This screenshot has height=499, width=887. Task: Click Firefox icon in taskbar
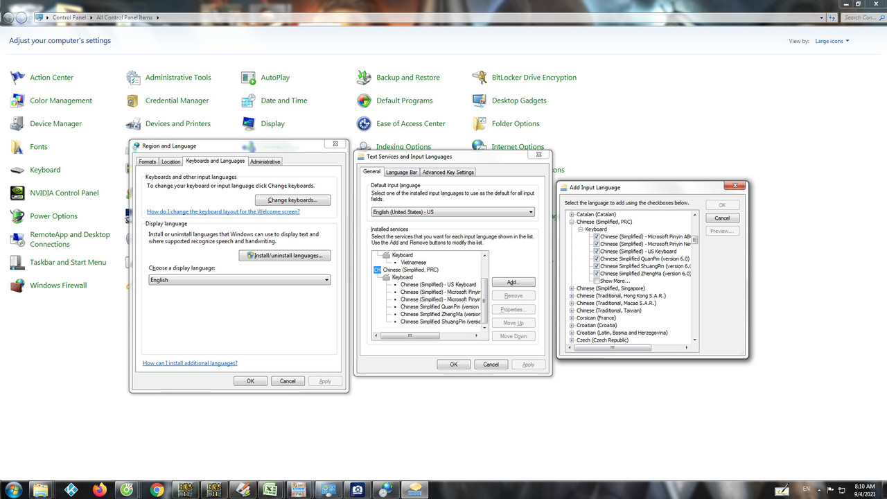[100, 490]
